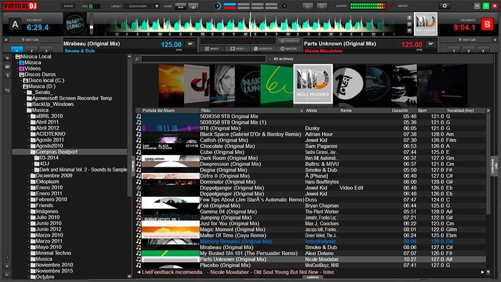Open the settings gear in top bar
Image resolution: width=501 pixels, height=282 pixels.
pos(444,6)
